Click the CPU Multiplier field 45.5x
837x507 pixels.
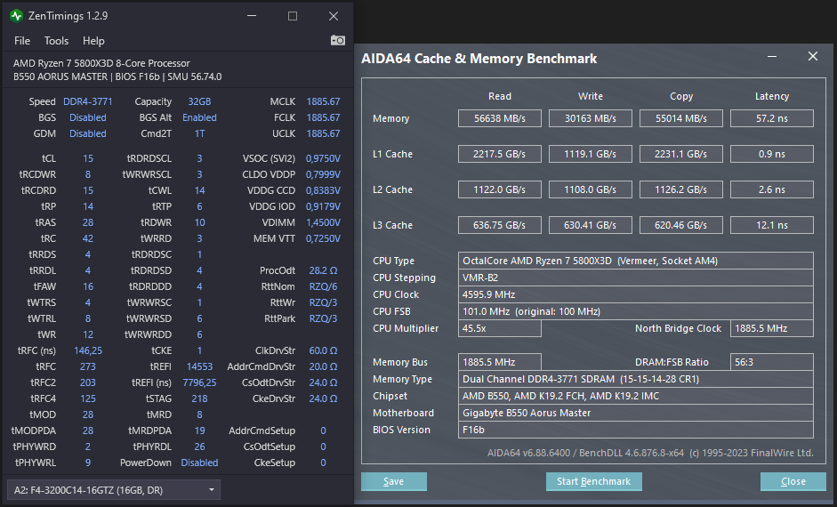point(500,328)
